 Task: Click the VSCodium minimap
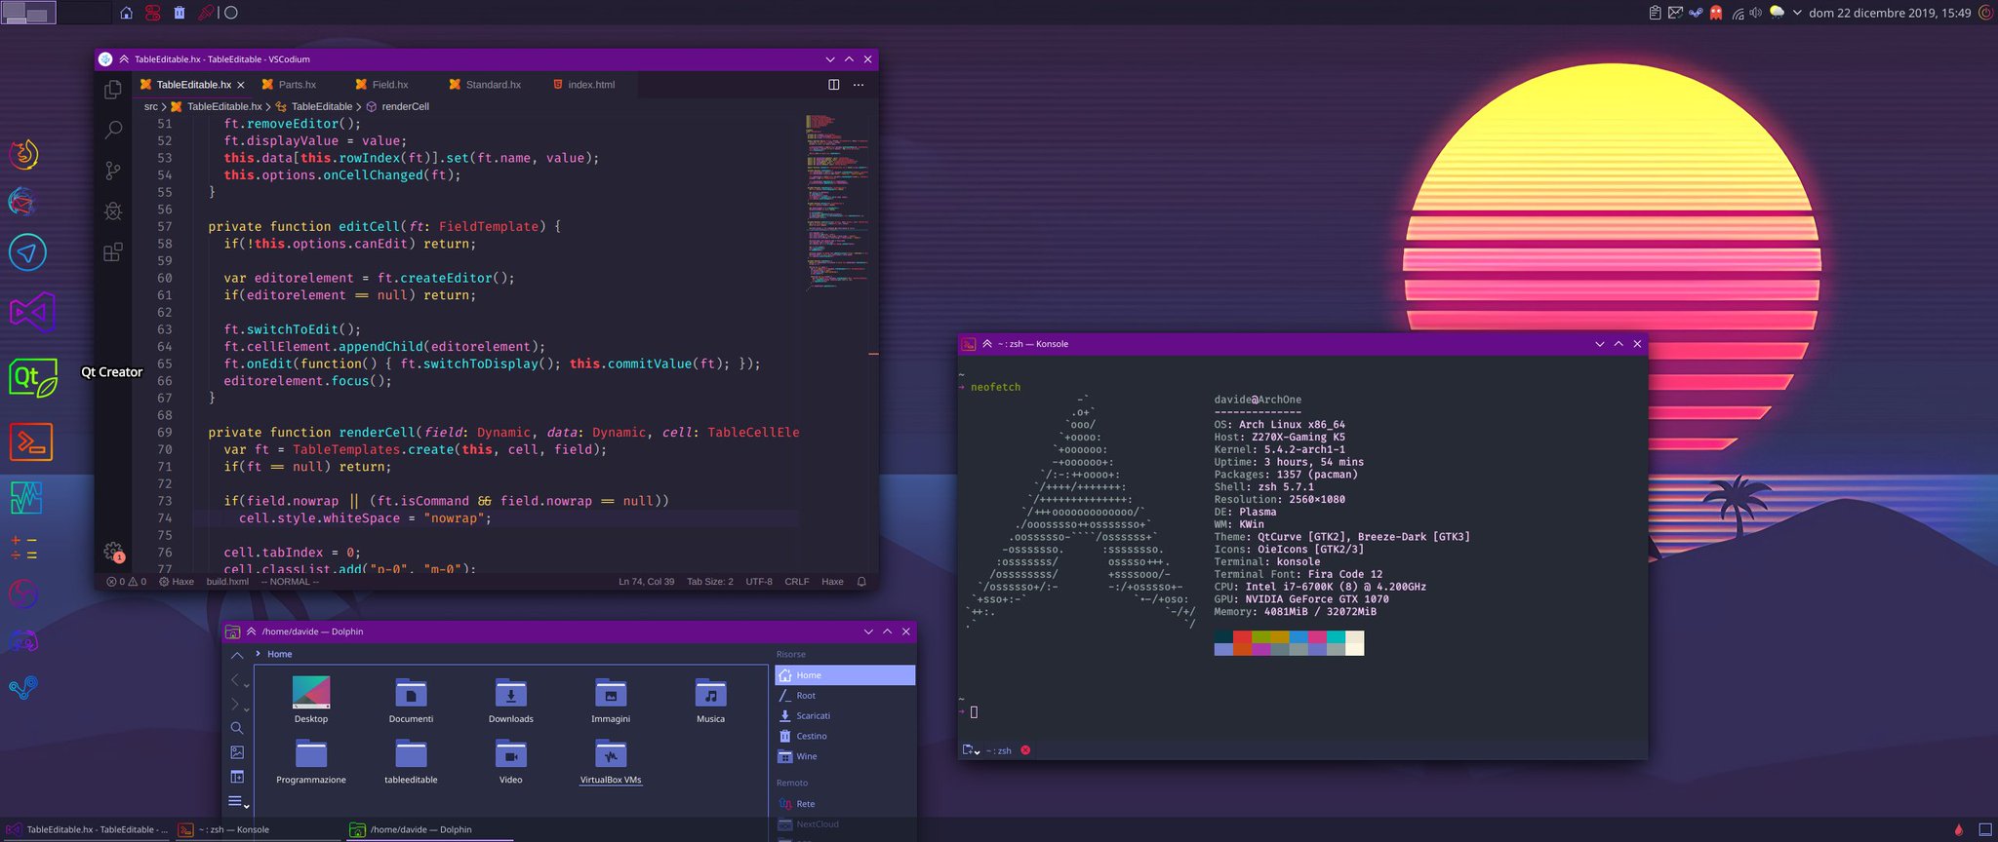coord(836,203)
